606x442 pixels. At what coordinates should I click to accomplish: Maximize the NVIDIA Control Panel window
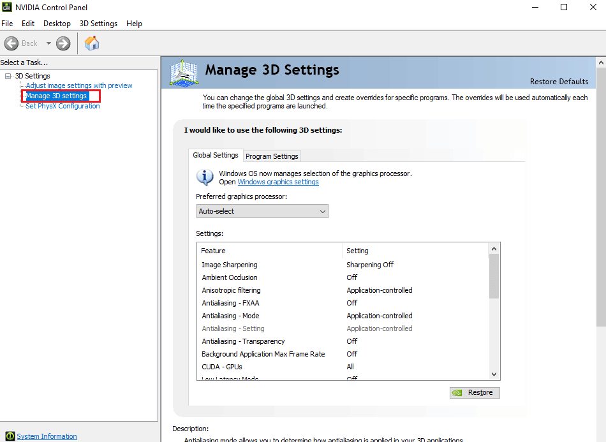tap(564, 8)
